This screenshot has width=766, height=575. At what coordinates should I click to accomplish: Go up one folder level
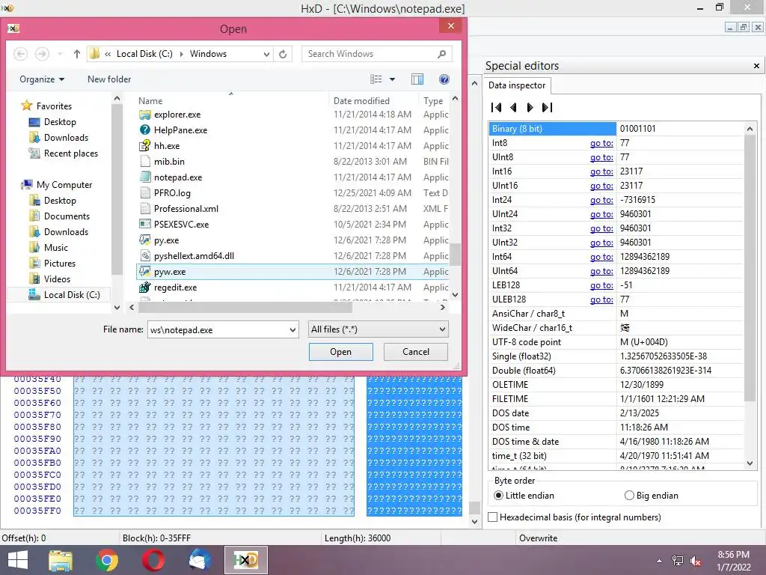point(77,54)
